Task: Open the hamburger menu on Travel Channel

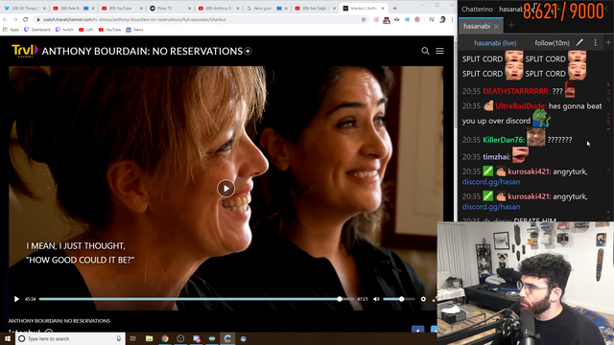Action: tap(439, 51)
